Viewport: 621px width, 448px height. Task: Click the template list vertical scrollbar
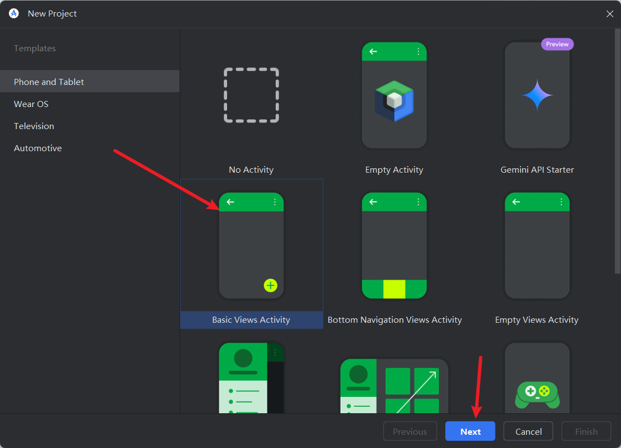618,151
